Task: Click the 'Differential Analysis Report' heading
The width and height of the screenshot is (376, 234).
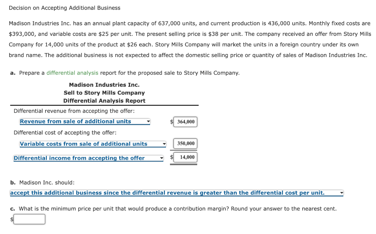Action: tap(104, 101)
